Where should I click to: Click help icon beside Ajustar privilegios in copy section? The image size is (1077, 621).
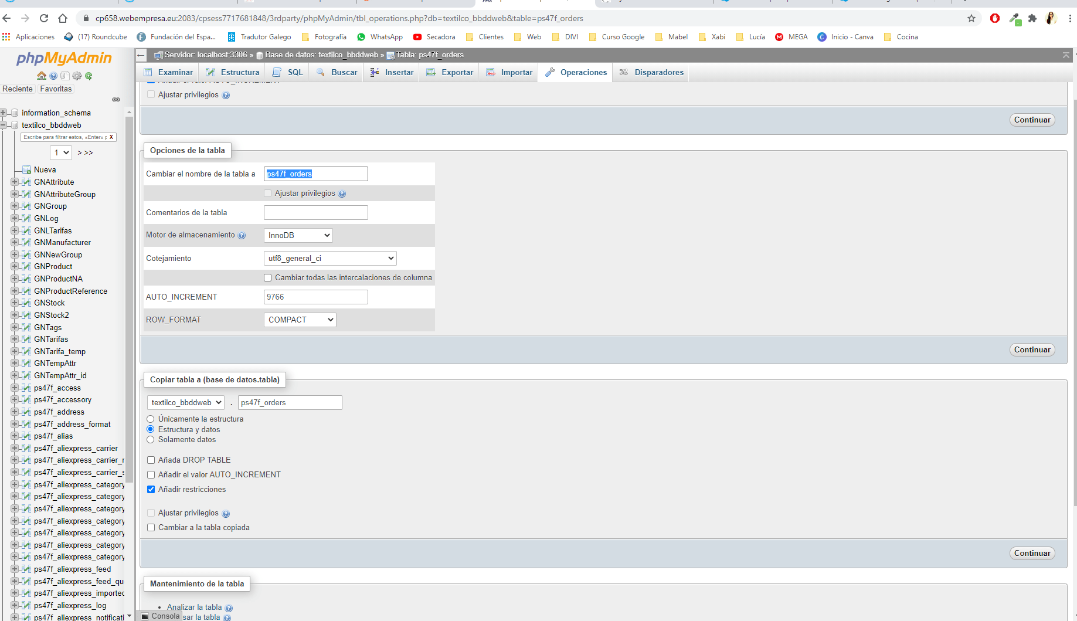point(226,514)
